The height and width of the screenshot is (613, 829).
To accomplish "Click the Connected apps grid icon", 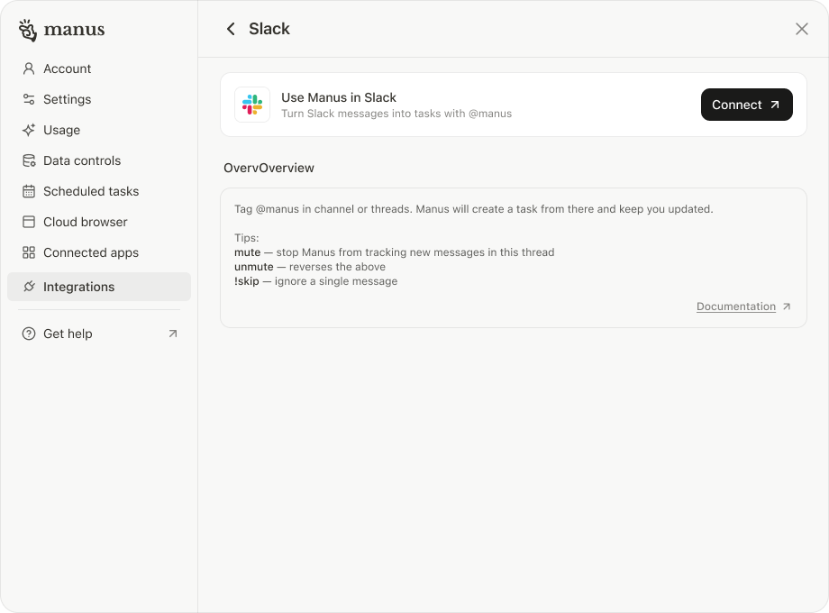I will pyautogui.click(x=29, y=252).
